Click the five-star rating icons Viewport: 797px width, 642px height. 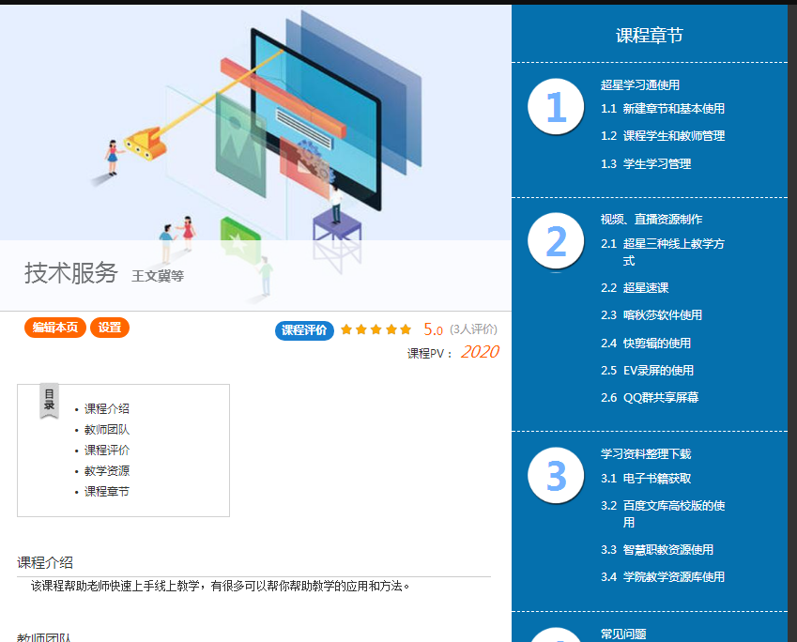(376, 329)
